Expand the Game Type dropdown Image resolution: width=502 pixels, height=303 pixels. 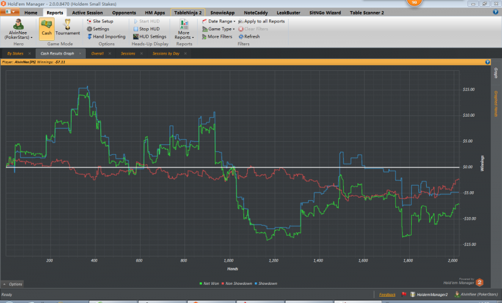click(218, 29)
